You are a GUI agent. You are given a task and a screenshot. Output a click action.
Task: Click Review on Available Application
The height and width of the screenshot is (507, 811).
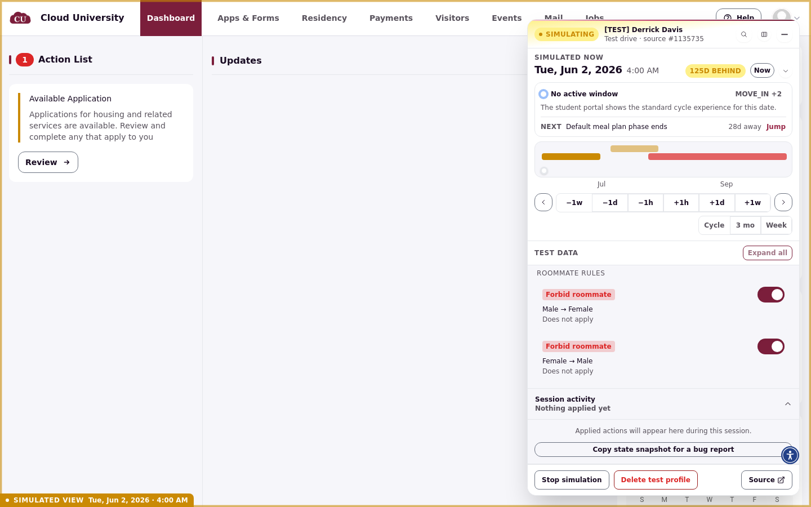(x=48, y=162)
